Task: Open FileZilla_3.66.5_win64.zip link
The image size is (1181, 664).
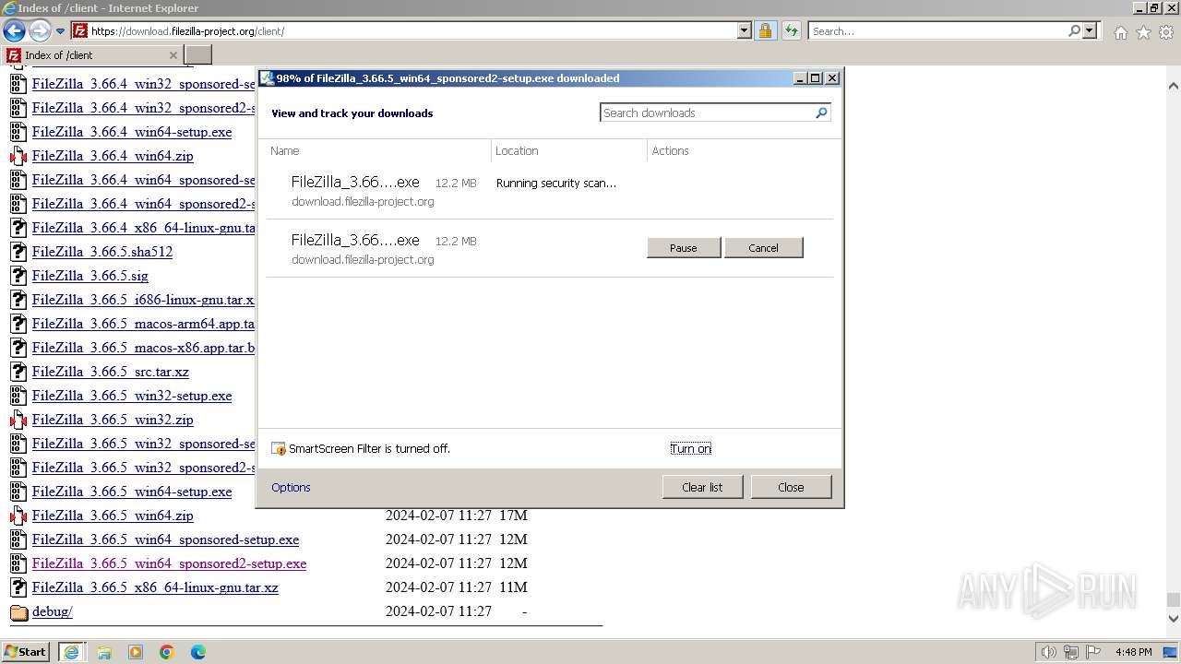Action: point(113,516)
